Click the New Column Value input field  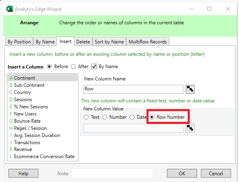[133, 128]
